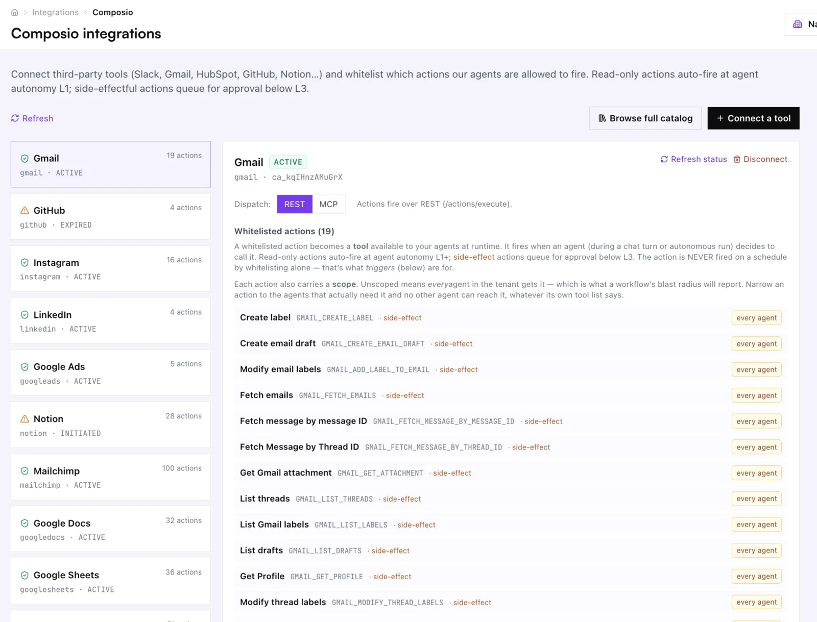Click Google Docs shield check icon

(25, 523)
